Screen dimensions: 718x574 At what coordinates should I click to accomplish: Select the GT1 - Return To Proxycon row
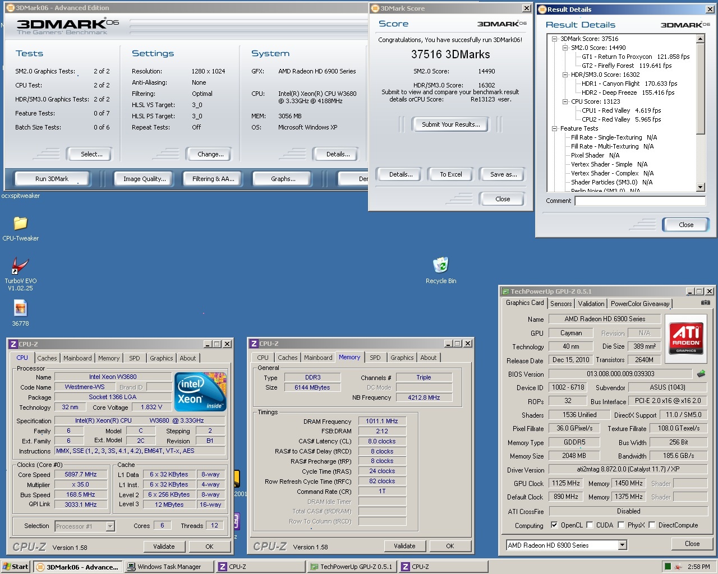click(x=636, y=57)
